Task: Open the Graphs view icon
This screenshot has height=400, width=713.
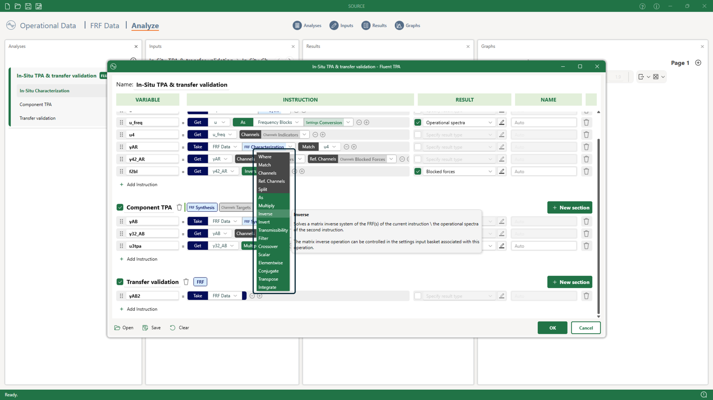Action: [x=399, y=26]
